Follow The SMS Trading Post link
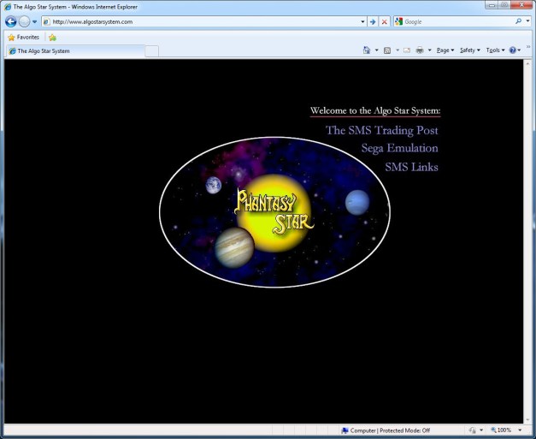This screenshot has width=536, height=439. pos(381,131)
